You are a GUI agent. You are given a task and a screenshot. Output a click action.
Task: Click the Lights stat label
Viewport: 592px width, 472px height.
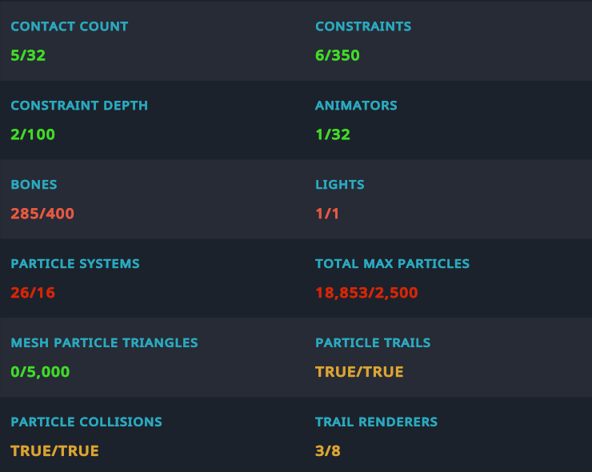339,185
